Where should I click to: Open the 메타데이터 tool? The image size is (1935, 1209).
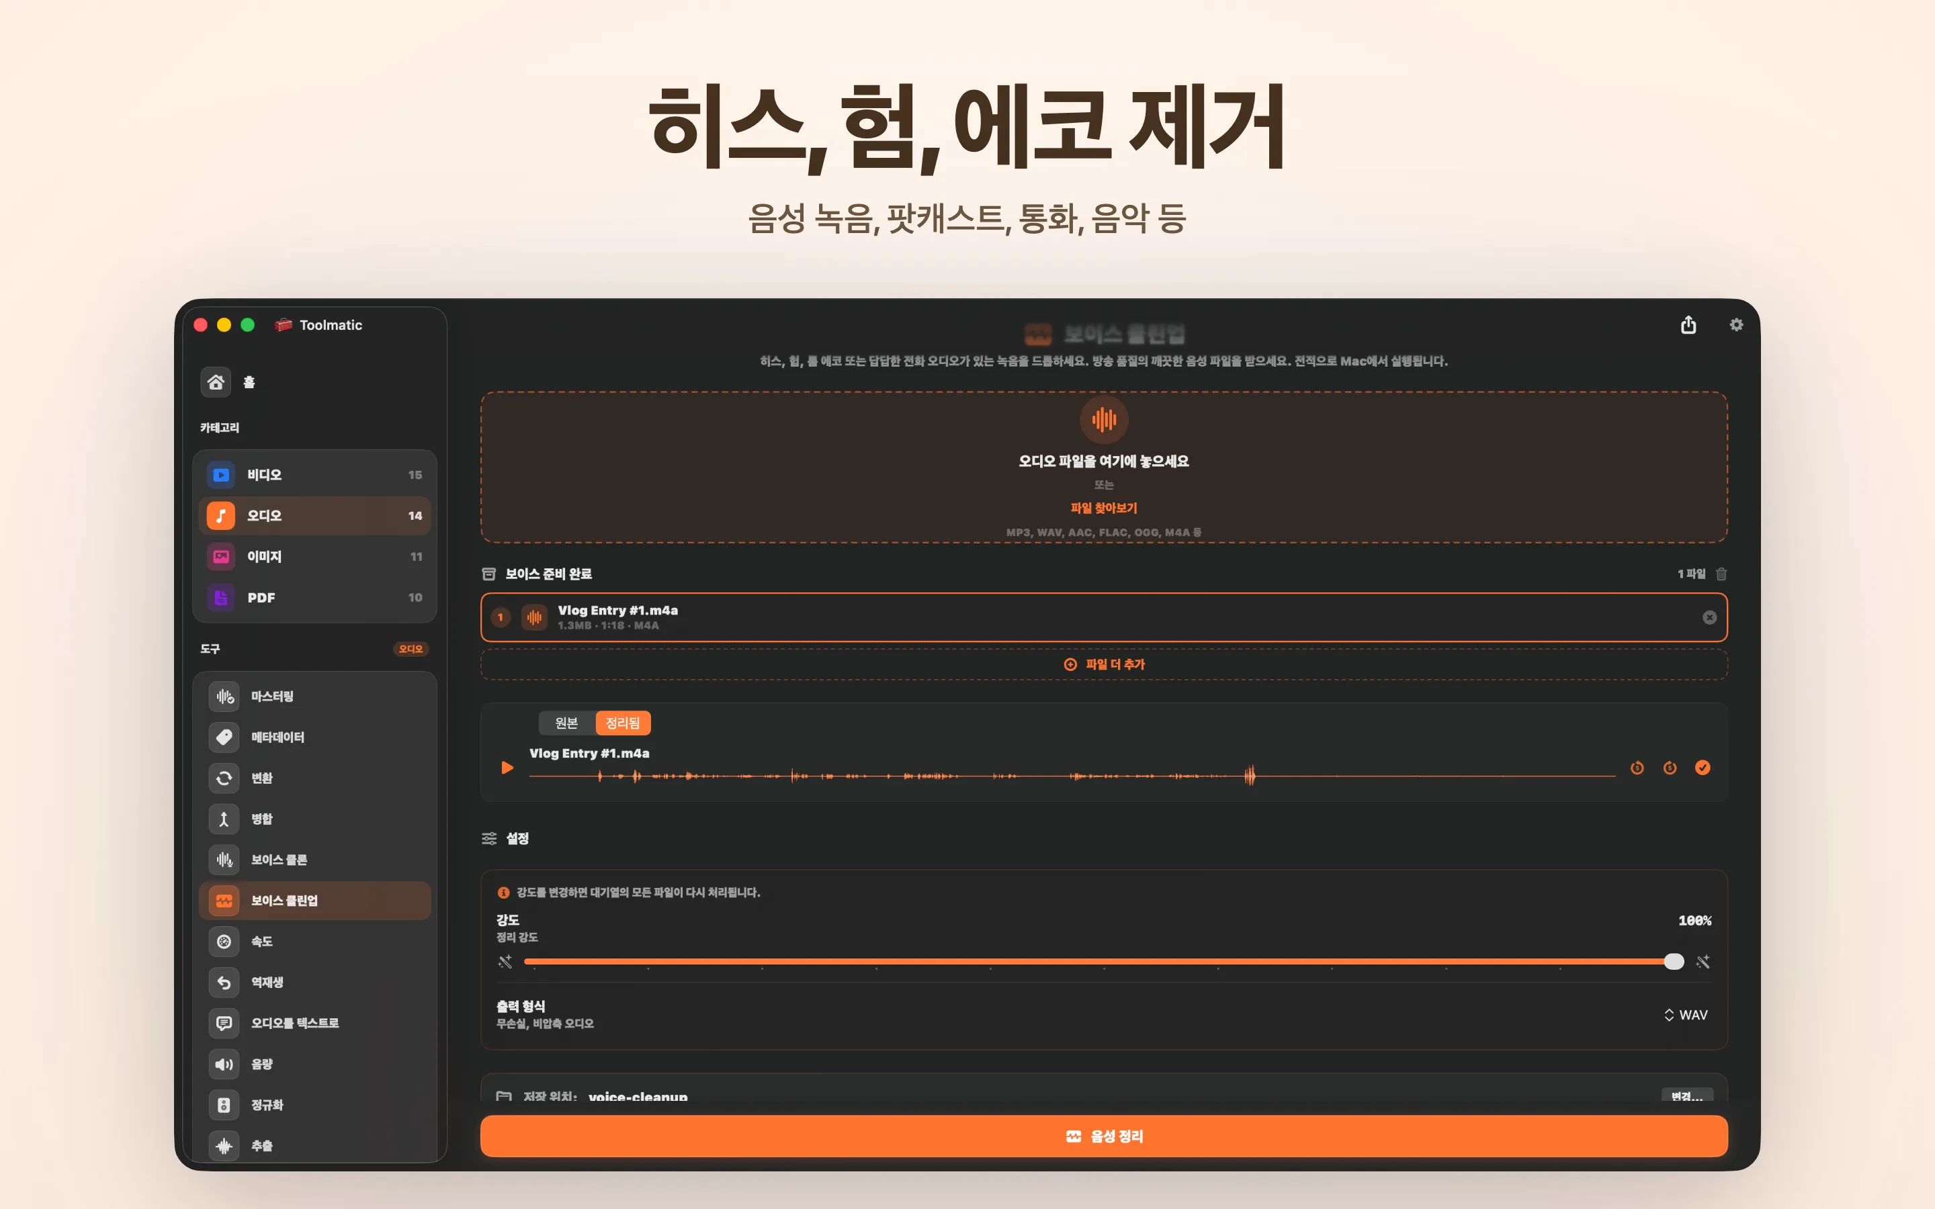coord(314,737)
